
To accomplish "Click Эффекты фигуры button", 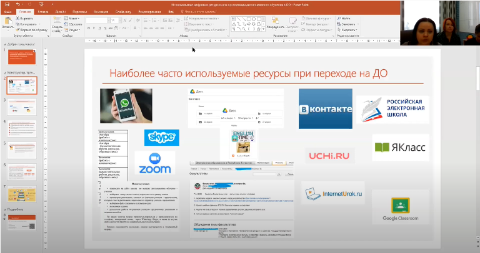I will [316, 30].
